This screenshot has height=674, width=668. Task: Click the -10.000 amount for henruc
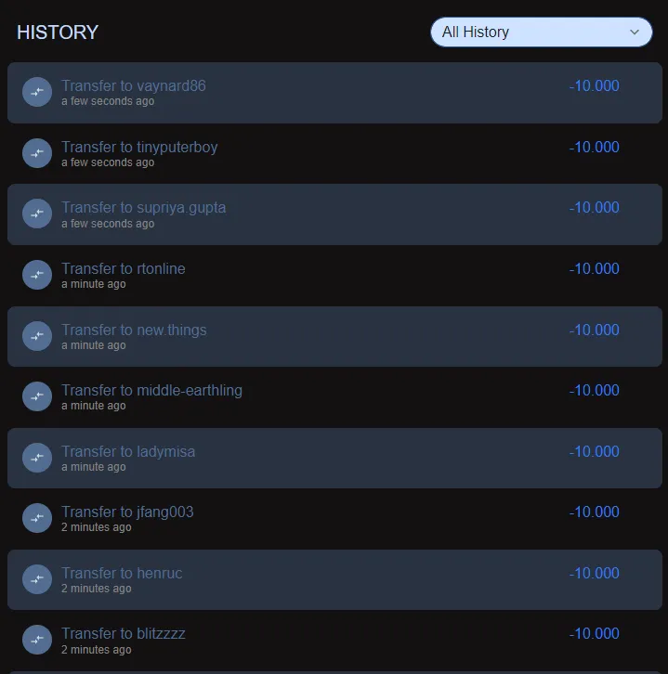coord(594,573)
